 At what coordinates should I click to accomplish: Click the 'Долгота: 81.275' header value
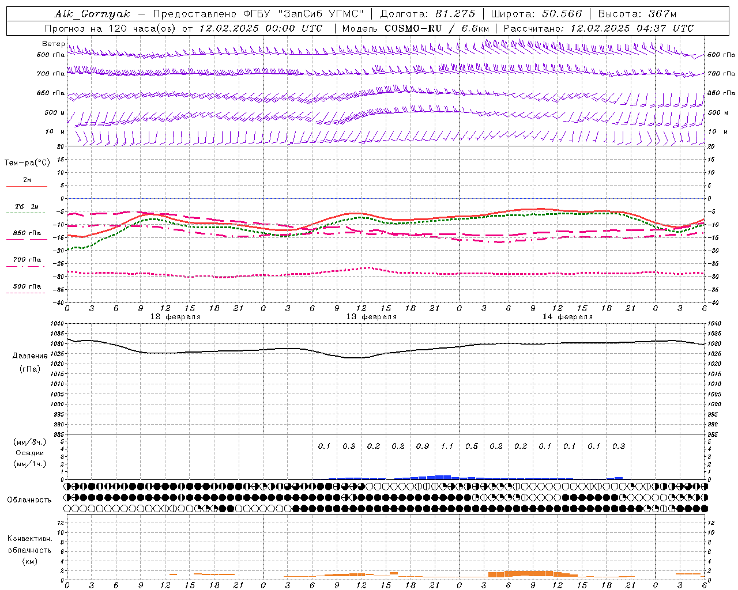[x=428, y=14]
